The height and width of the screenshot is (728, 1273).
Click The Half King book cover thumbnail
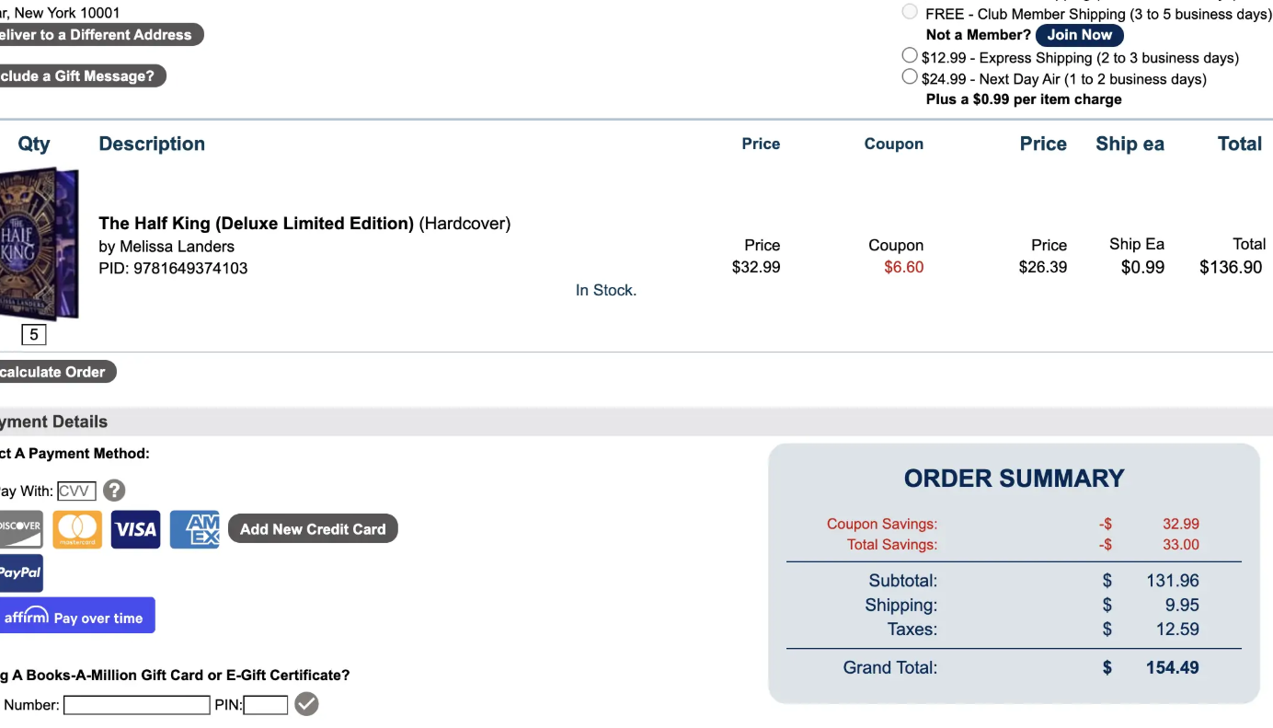pos(39,243)
